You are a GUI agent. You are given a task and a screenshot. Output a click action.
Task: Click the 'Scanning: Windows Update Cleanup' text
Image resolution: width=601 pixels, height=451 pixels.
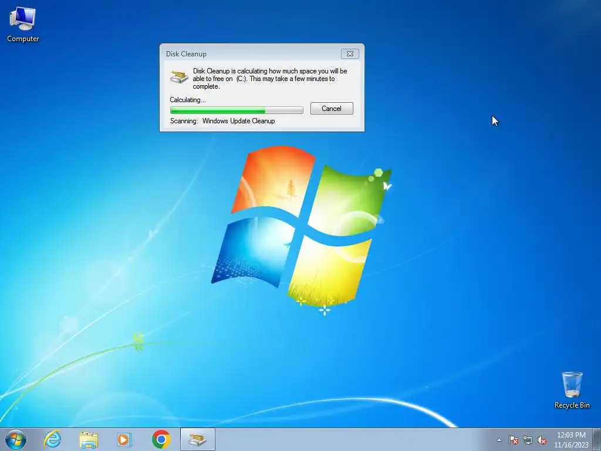[x=222, y=121]
